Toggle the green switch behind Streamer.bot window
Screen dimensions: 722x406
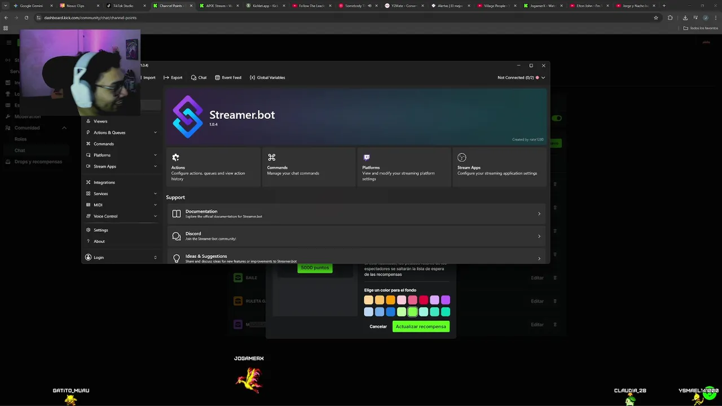pyautogui.click(x=557, y=118)
